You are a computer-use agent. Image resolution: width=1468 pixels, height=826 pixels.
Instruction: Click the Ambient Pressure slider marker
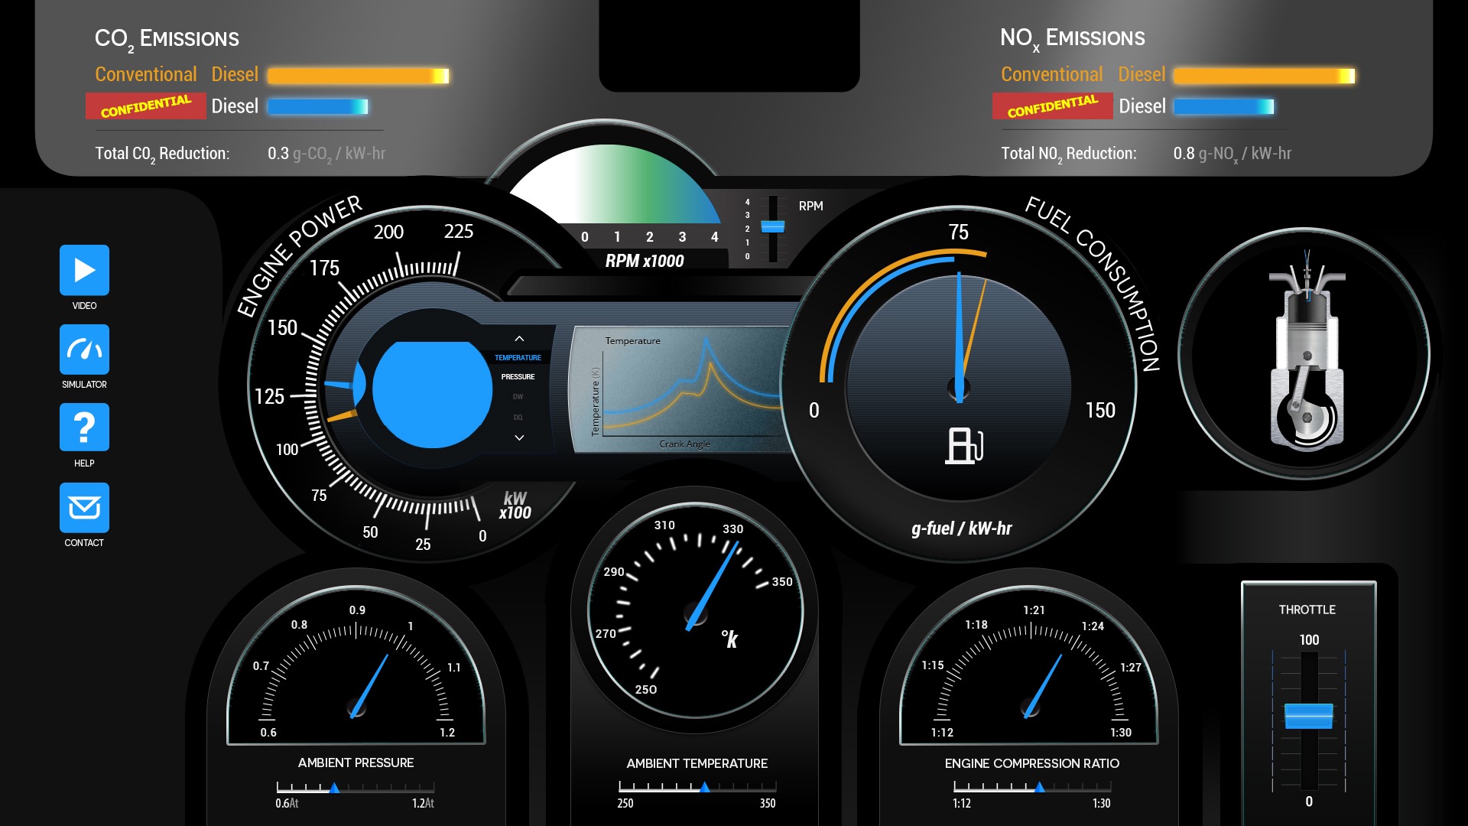tap(334, 788)
